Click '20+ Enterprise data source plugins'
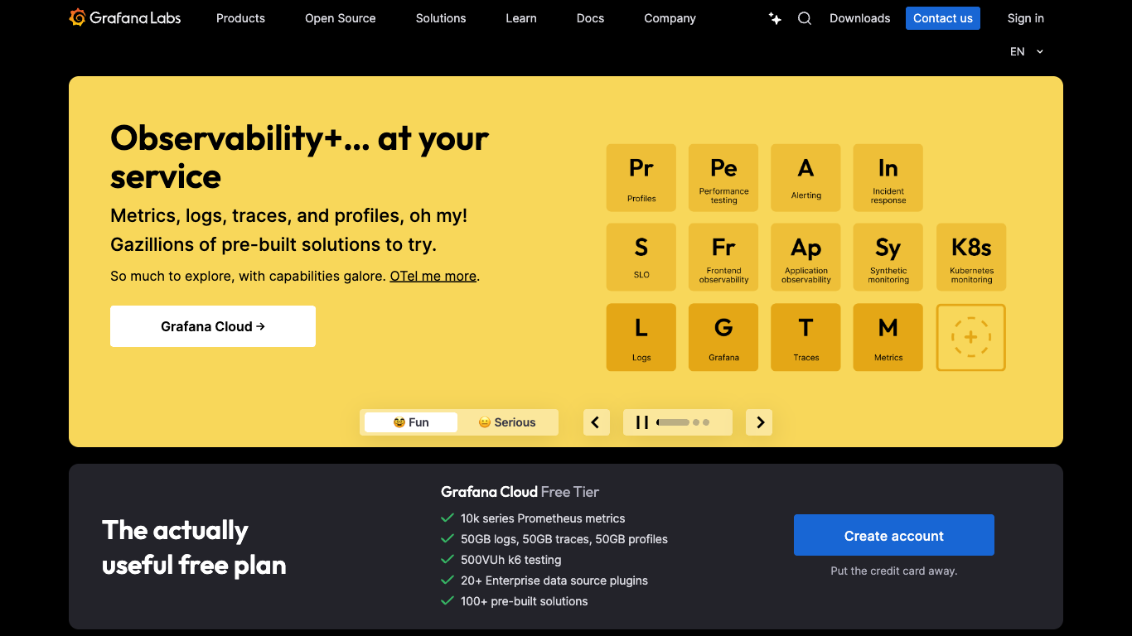Image resolution: width=1132 pixels, height=636 pixels. pos(554,581)
